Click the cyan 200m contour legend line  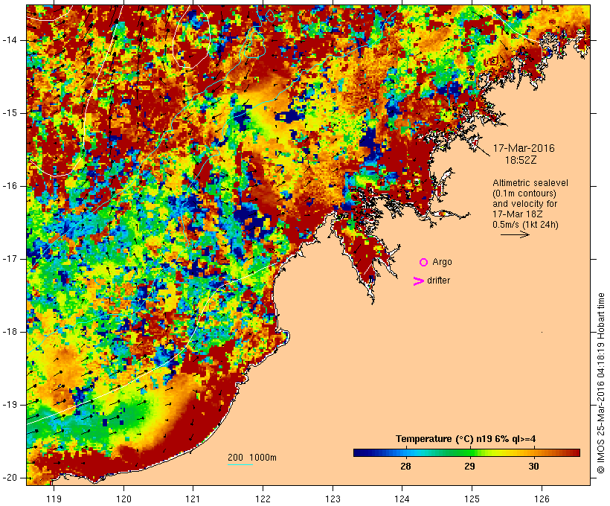[240, 464]
